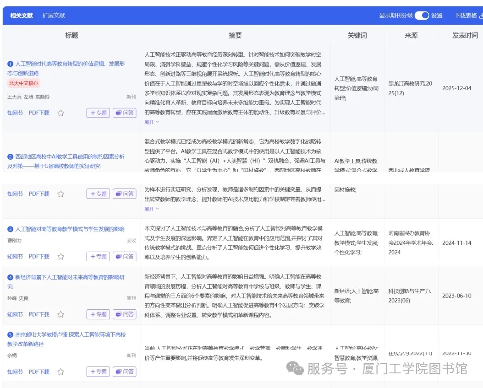This screenshot has height=388, width=483.
Task: Add first article to 专题 collection
Action: pos(98,113)
